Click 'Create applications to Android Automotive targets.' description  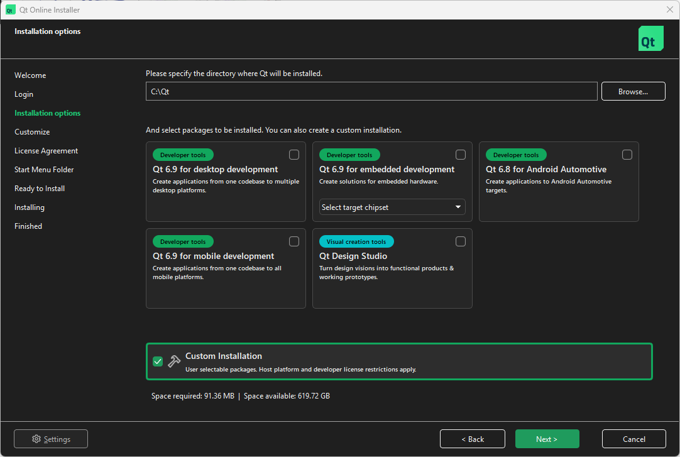coord(549,185)
